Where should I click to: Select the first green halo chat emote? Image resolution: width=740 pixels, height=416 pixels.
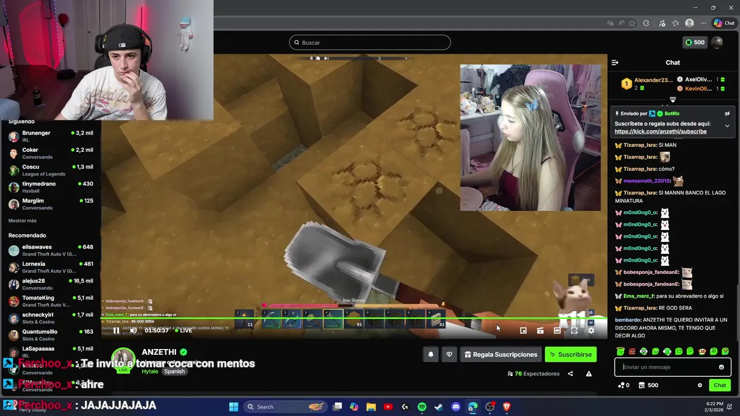point(620,351)
